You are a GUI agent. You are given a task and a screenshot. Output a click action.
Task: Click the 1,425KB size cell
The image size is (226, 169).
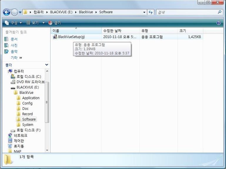pos(195,37)
